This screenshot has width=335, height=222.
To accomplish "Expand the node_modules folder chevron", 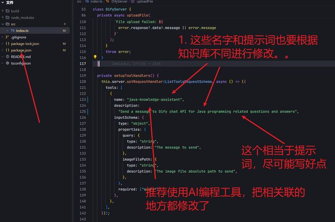I will coord(3,17).
